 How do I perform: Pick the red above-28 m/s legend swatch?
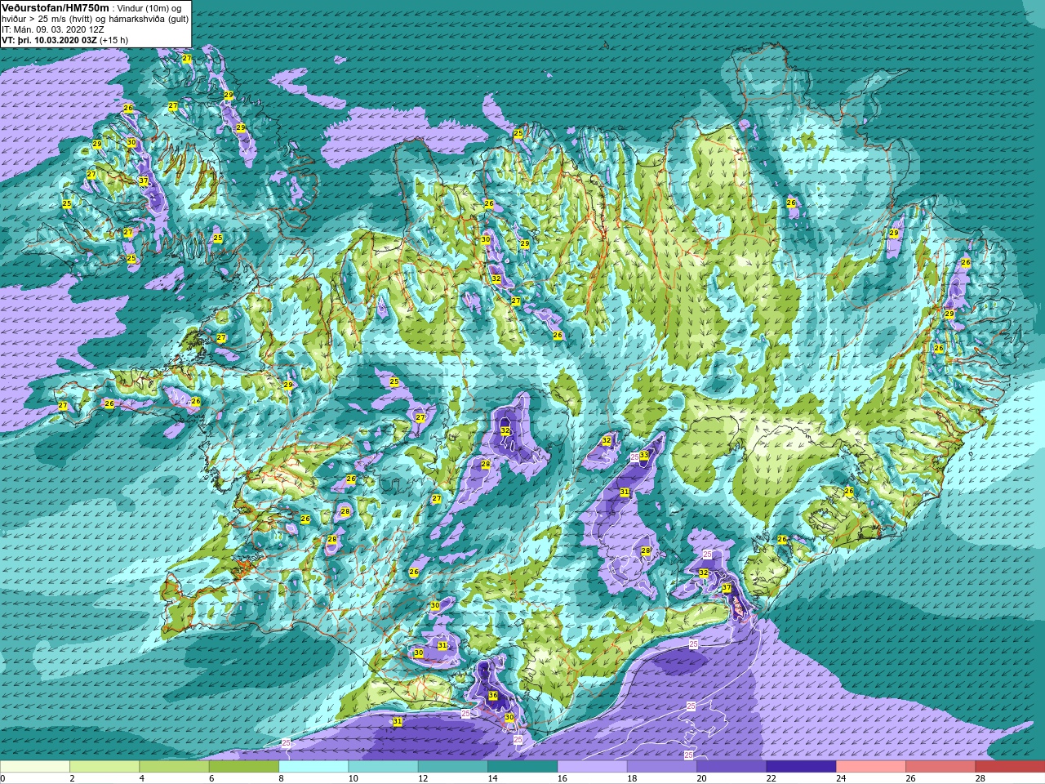point(1010,767)
